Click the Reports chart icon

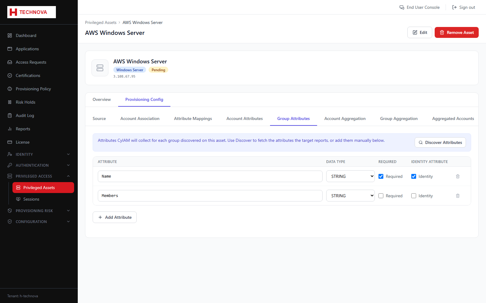click(x=10, y=129)
